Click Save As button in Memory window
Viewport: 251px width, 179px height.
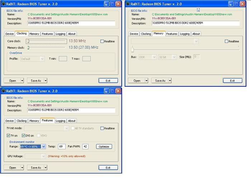(x=160, y=81)
